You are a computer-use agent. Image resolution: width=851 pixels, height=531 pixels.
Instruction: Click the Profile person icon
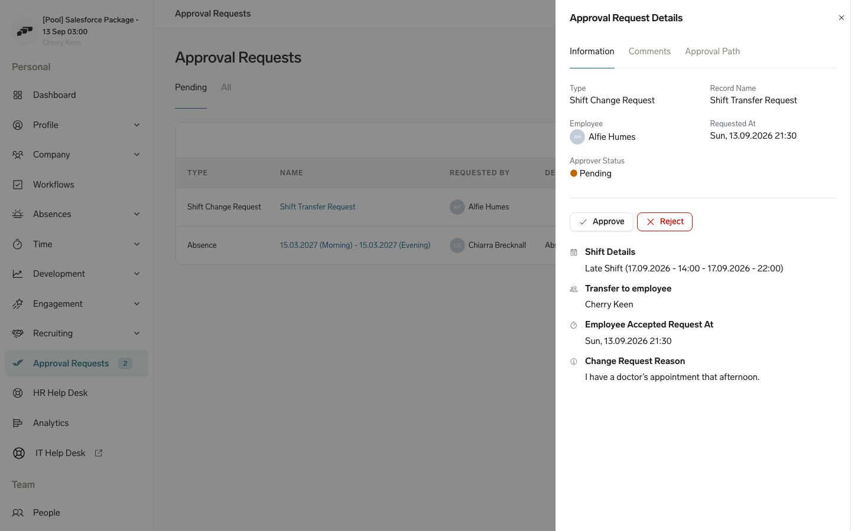18,125
